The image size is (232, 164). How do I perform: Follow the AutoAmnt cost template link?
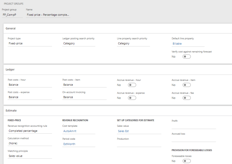click(x=70, y=131)
